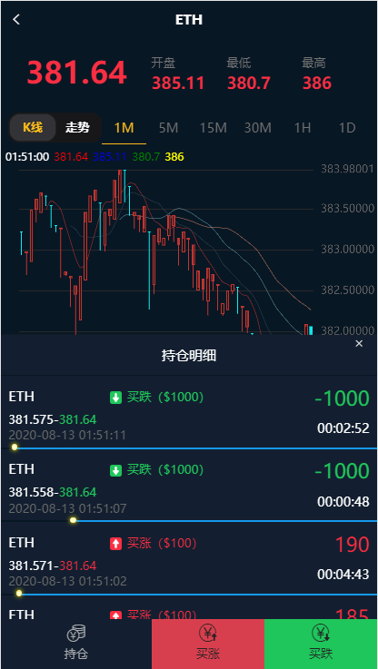The width and height of the screenshot is (378, 669).
Task: Go back using the top-left arrow
Action: (16, 20)
